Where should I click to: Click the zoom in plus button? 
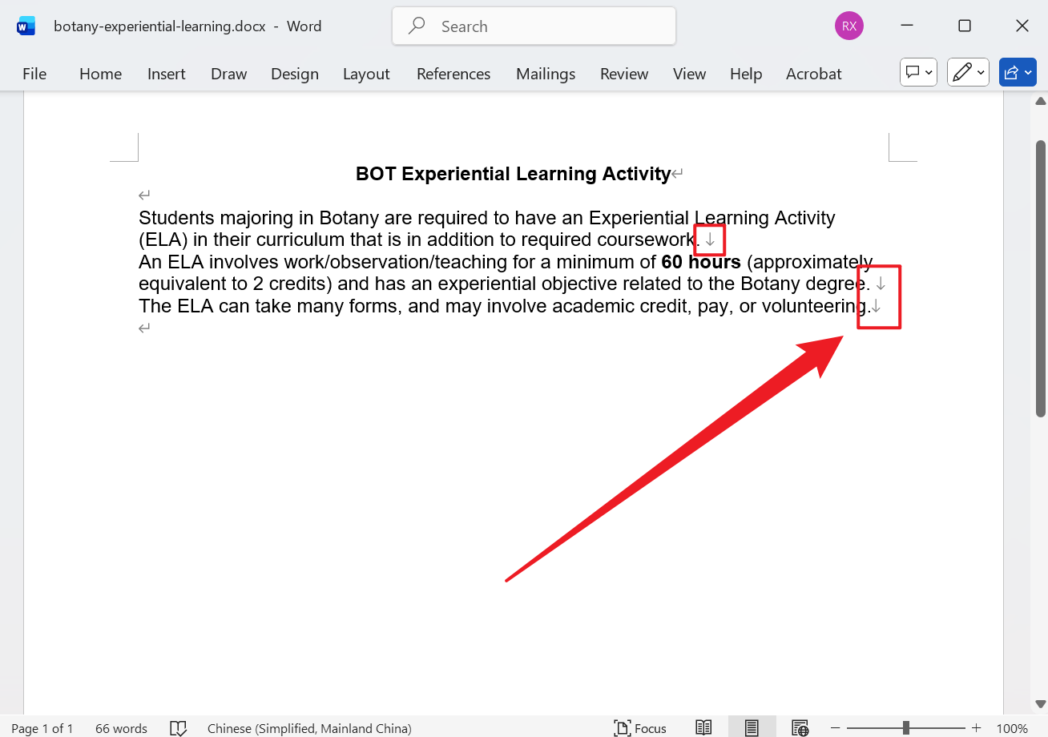pyautogui.click(x=976, y=728)
